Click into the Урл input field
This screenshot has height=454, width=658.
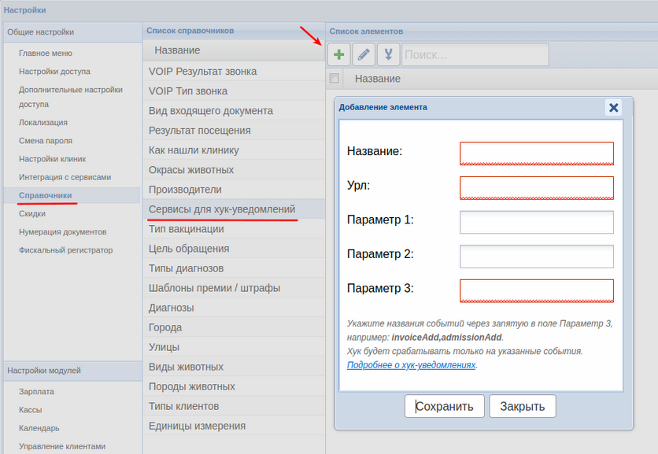pos(536,188)
